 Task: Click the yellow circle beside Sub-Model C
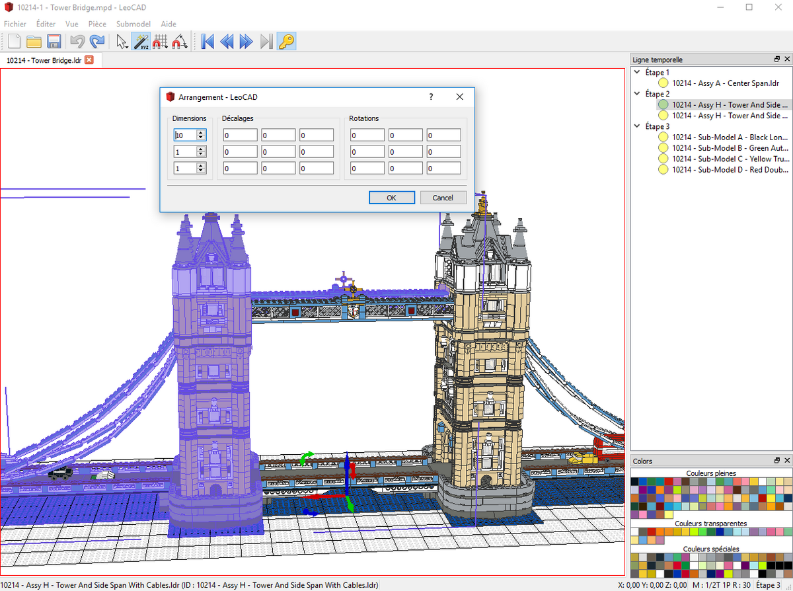pyautogui.click(x=663, y=159)
